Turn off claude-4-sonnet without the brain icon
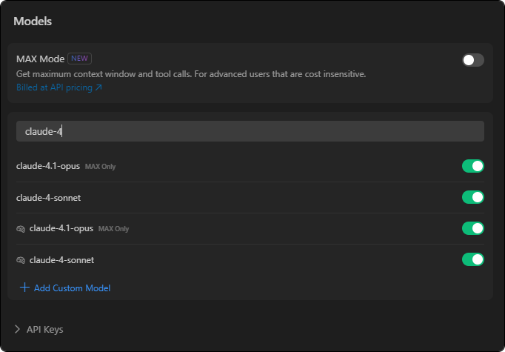 [x=472, y=197]
